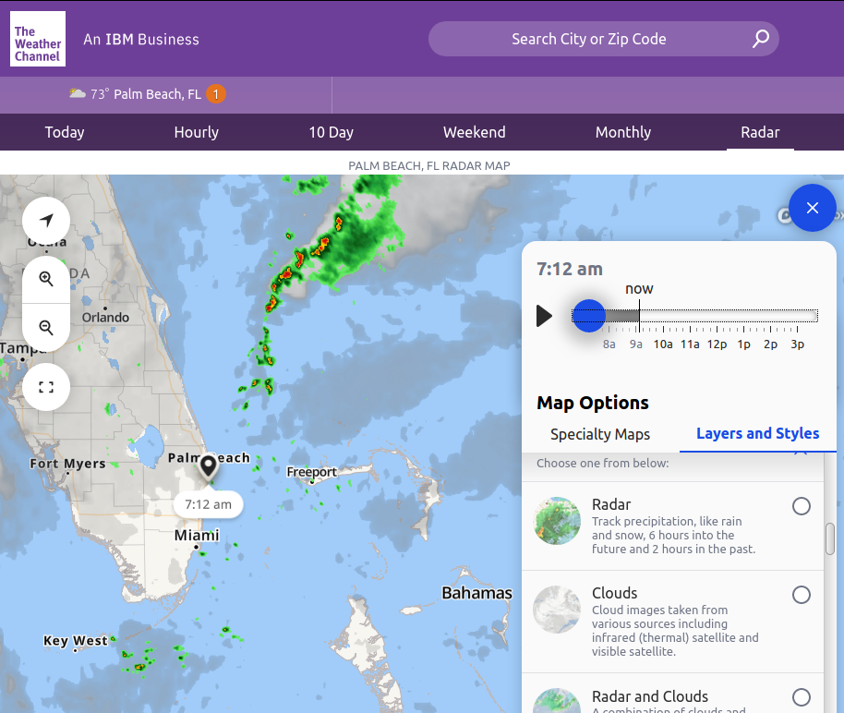Click the Map Options heading

click(593, 403)
